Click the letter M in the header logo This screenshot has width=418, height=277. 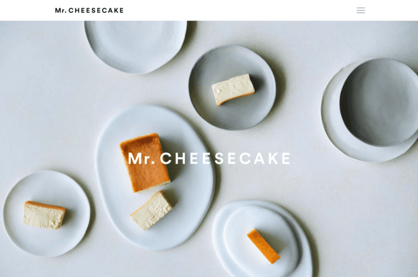pyautogui.click(x=58, y=11)
